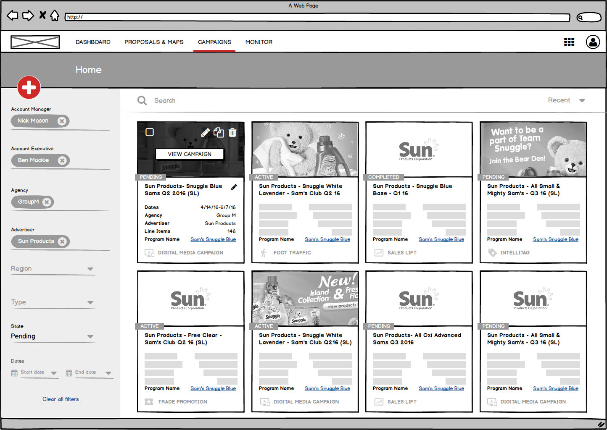Viewport: 607px width, 430px height.
Task: Expand the Region filter dropdown
Action: click(90, 269)
